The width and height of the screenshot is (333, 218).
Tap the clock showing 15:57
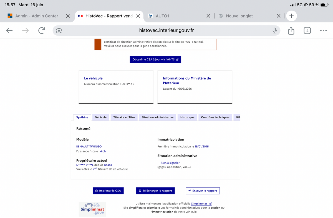pyautogui.click(x=10, y=5)
